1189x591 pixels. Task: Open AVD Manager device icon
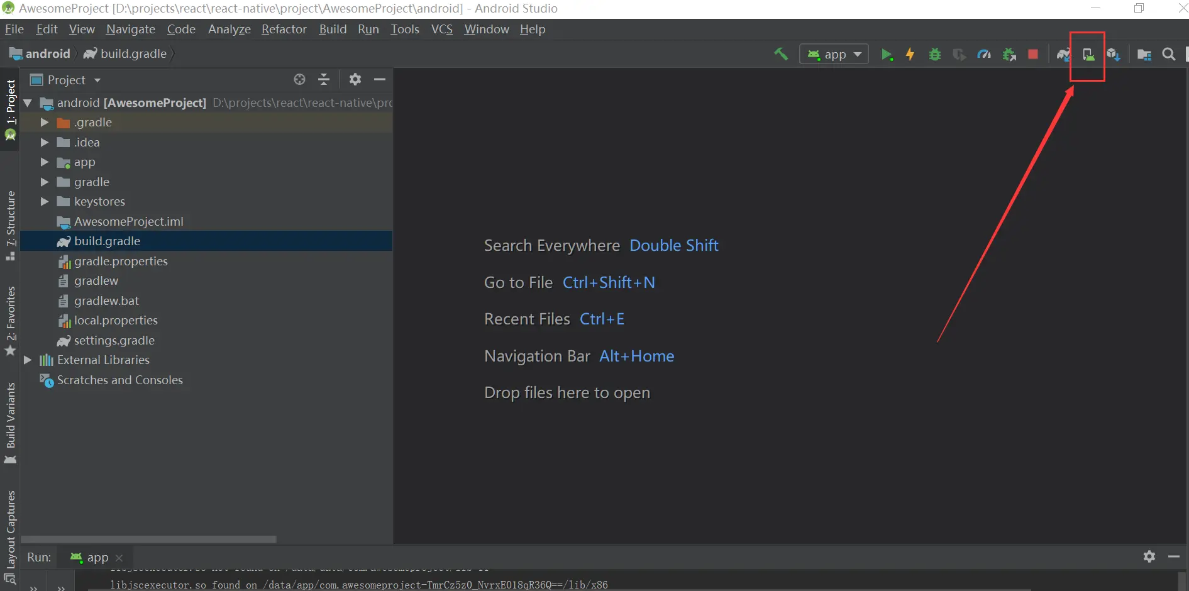pos(1088,55)
